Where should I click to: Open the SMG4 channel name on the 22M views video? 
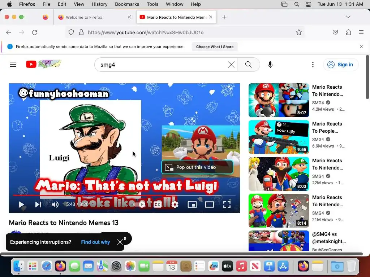[318, 176]
